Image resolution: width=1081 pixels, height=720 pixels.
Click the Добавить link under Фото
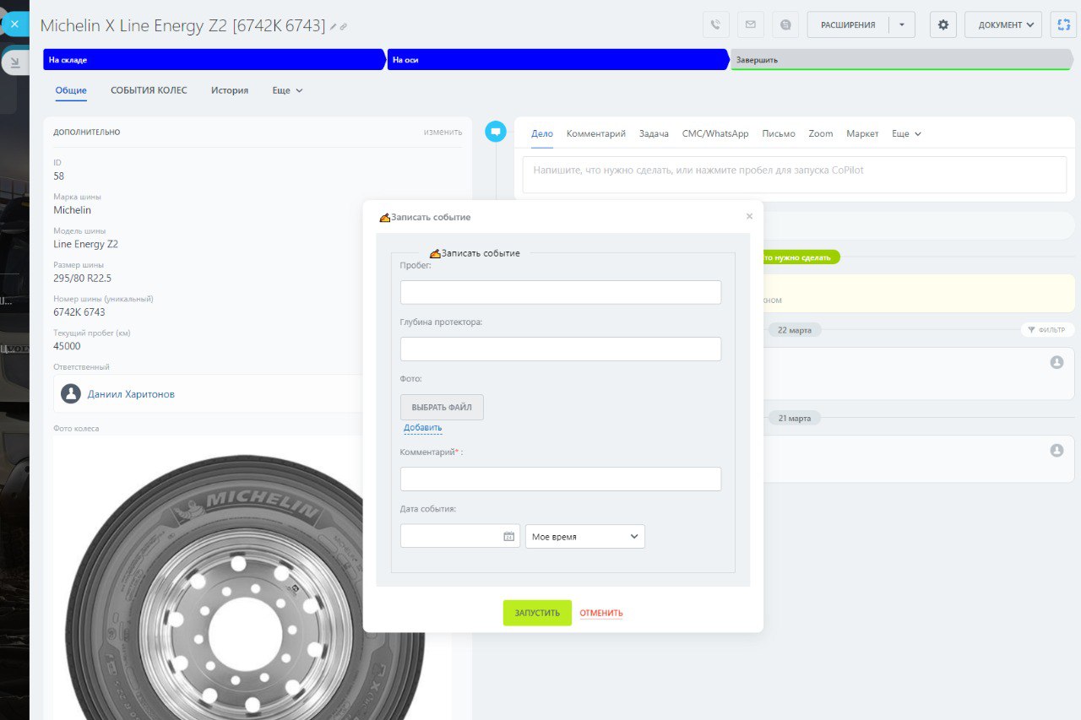pos(422,428)
